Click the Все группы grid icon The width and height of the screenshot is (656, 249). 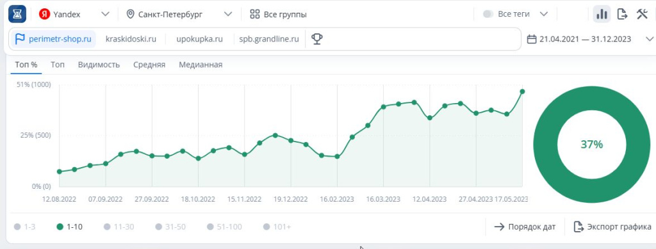pos(255,14)
